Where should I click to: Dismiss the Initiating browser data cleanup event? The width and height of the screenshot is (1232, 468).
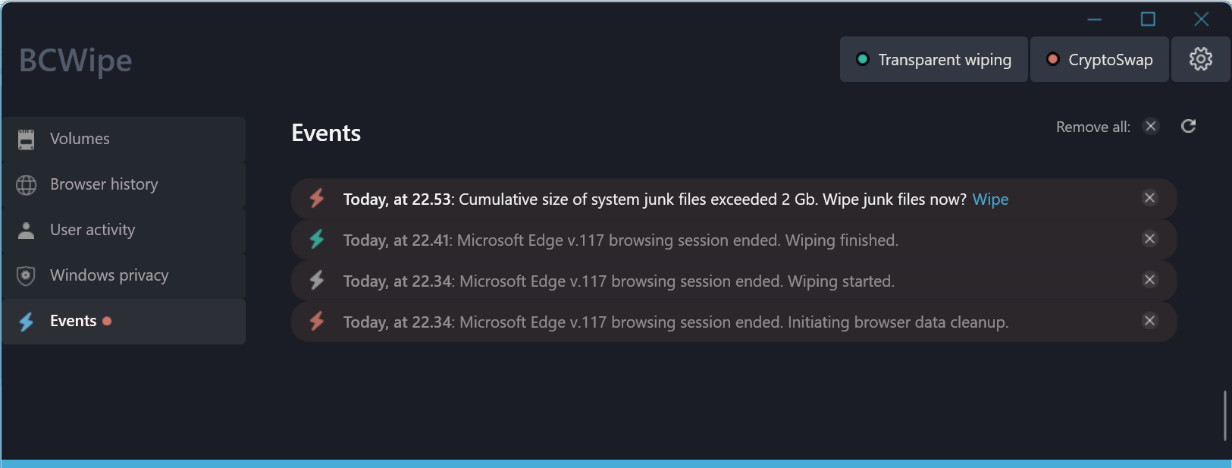1149,321
